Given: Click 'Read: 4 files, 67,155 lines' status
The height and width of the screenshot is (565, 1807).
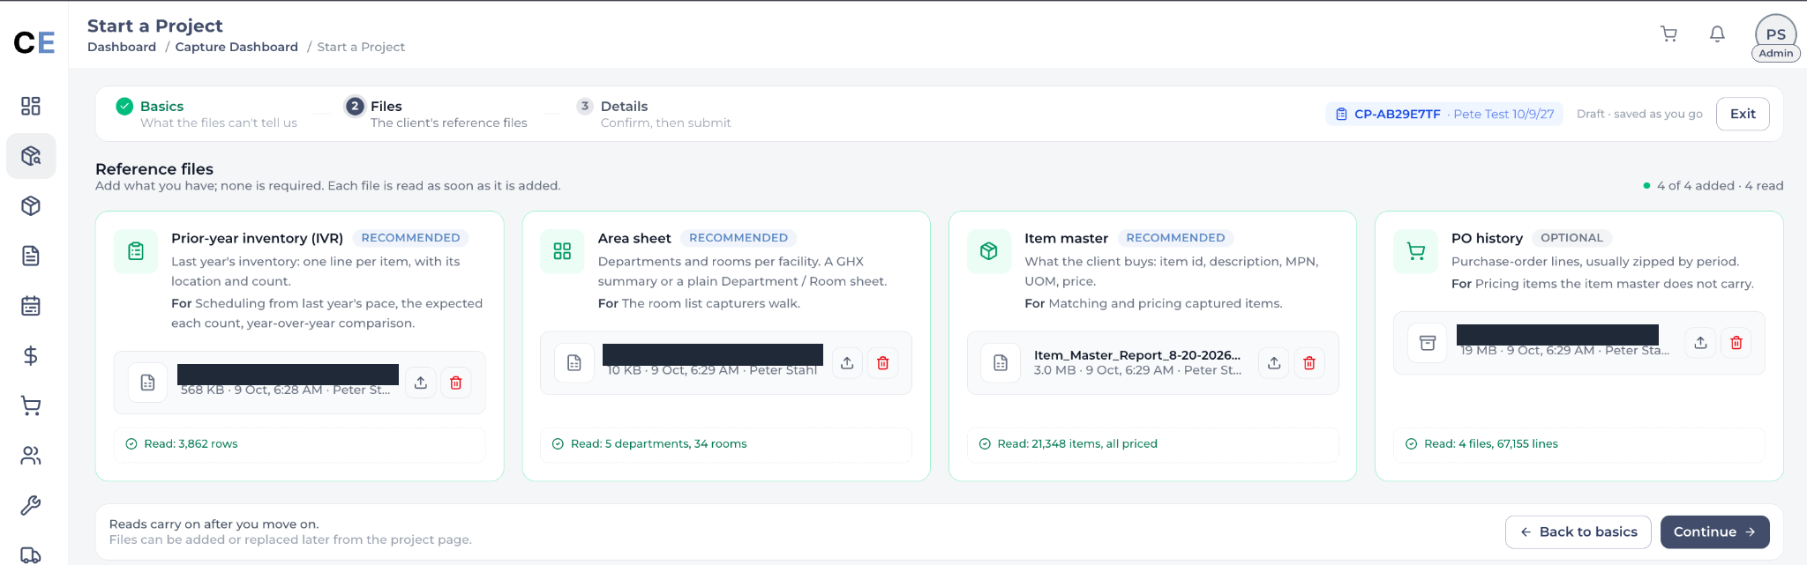Looking at the screenshot, I should coord(1491,443).
